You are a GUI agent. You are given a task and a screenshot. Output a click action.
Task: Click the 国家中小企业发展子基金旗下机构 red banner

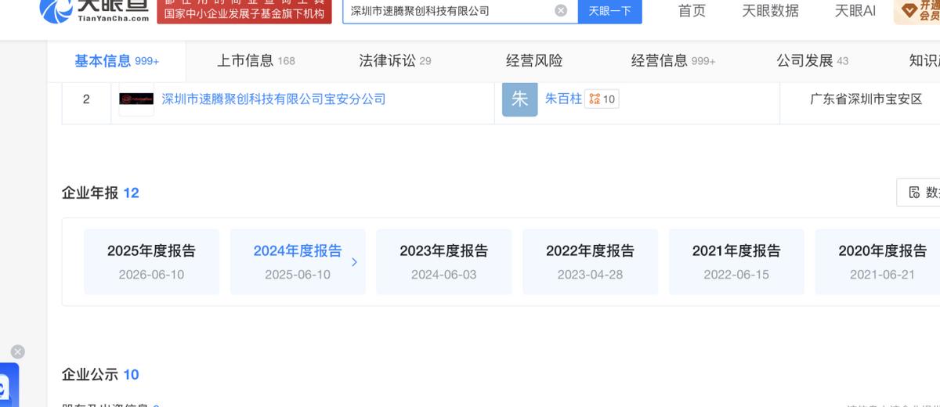(244, 13)
